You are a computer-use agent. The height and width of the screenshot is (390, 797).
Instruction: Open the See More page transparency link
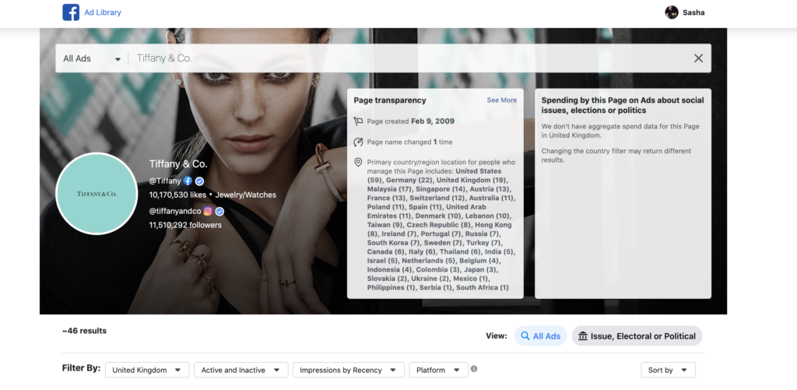pyautogui.click(x=502, y=100)
